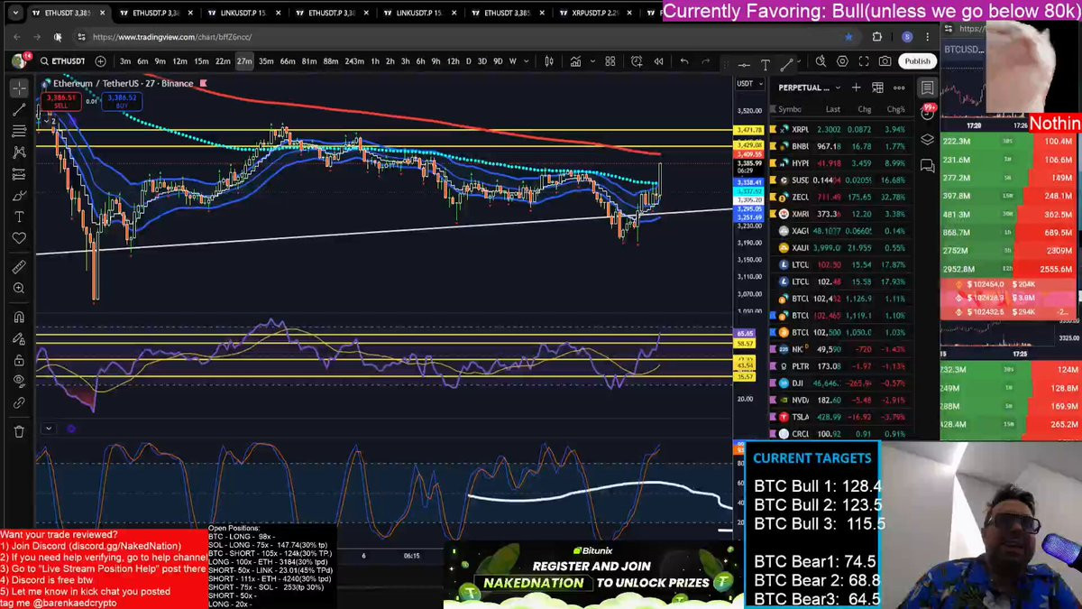Open the heart icons tool
The height and width of the screenshot is (609, 1082).
pyautogui.click(x=19, y=239)
